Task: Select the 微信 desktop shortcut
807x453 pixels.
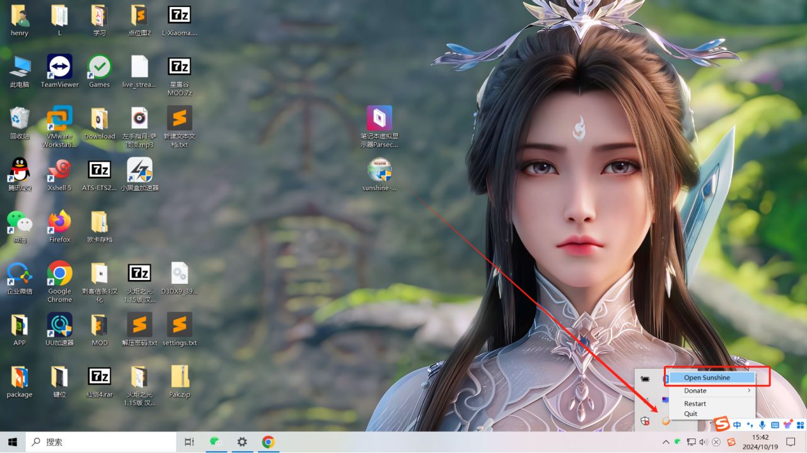Action: coord(20,226)
